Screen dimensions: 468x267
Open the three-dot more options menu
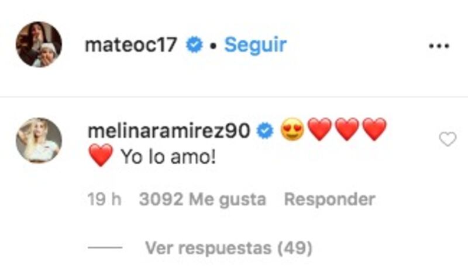point(439,46)
